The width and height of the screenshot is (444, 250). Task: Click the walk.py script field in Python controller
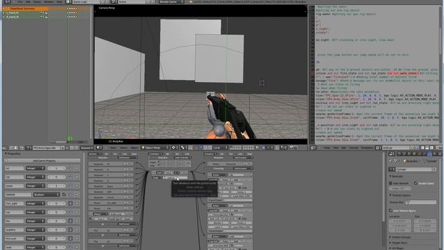tap(176, 178)
